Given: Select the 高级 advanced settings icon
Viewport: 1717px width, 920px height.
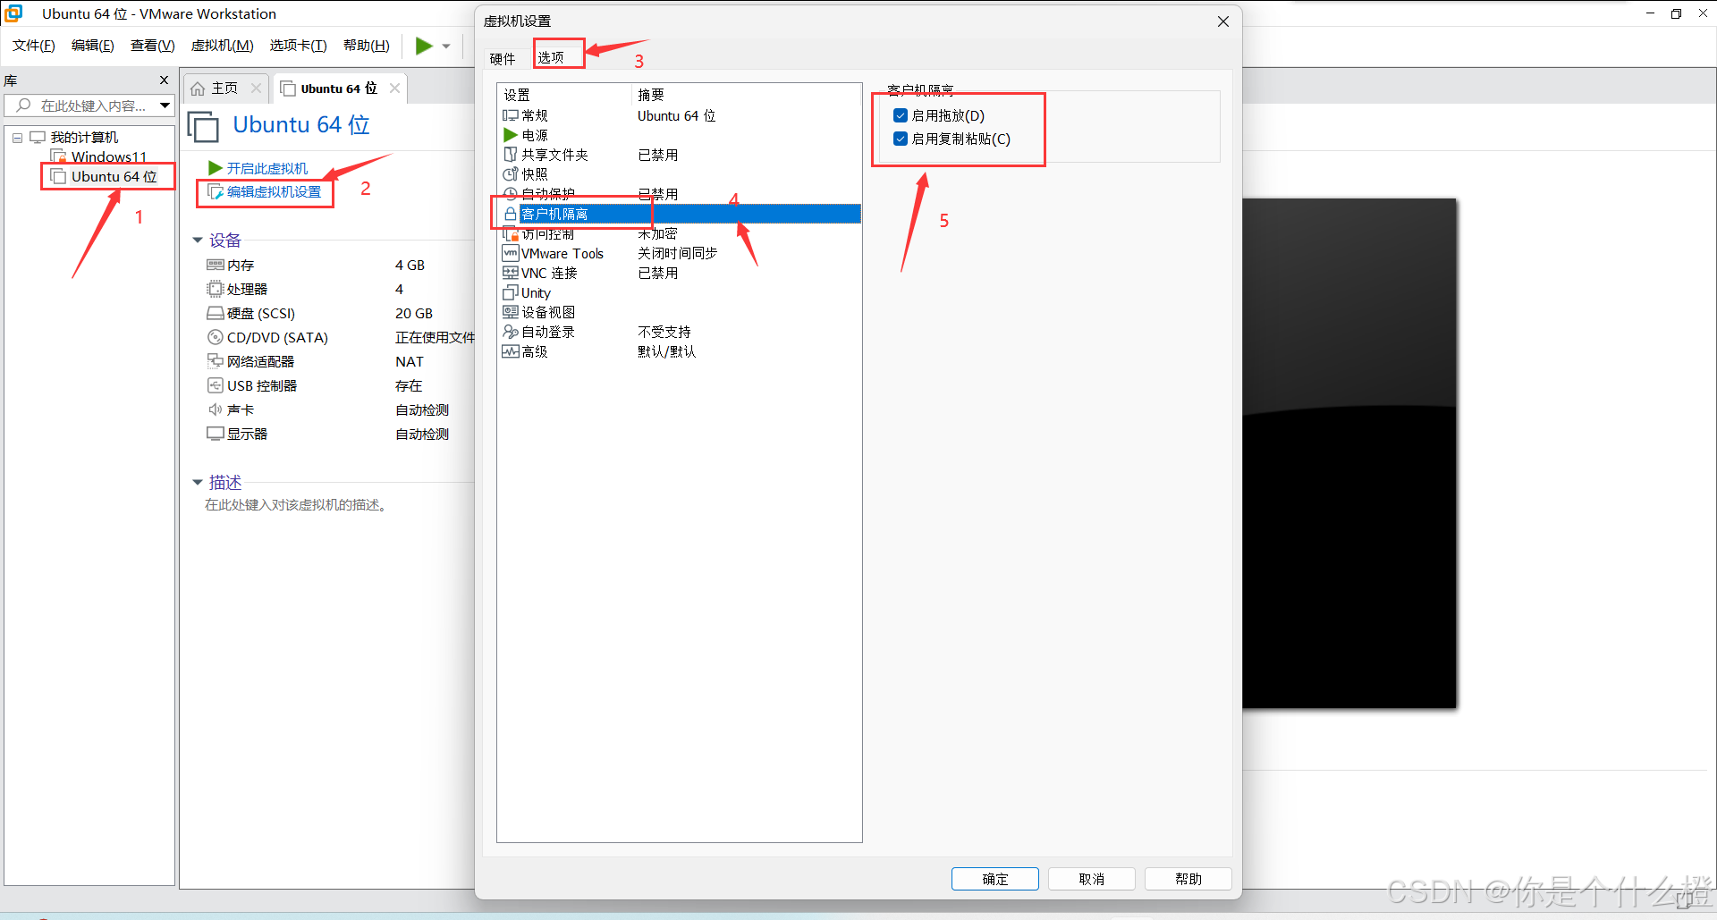Looking at the screenshot, I should pos(511,351).
